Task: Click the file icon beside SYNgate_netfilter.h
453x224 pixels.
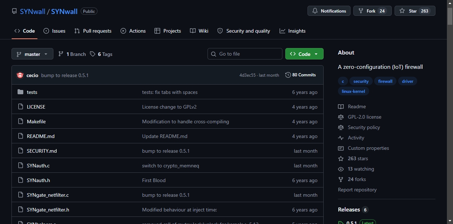Action: 20,210
